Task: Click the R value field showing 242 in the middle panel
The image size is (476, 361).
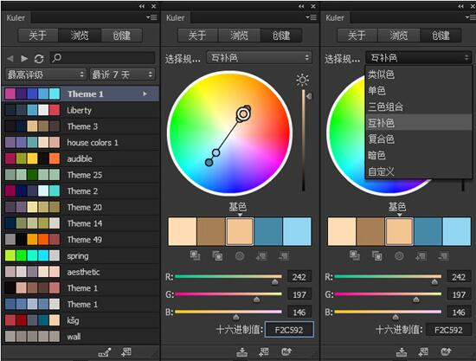Action: 299,277
